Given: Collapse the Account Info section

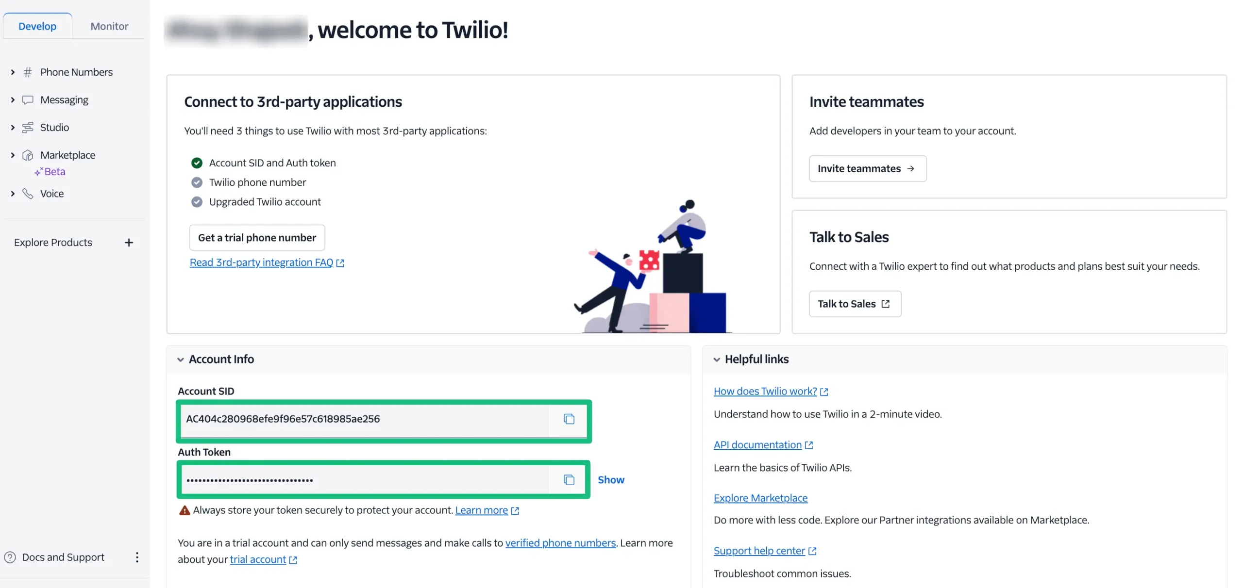Looking at the screenshot, I should (181, 359).
